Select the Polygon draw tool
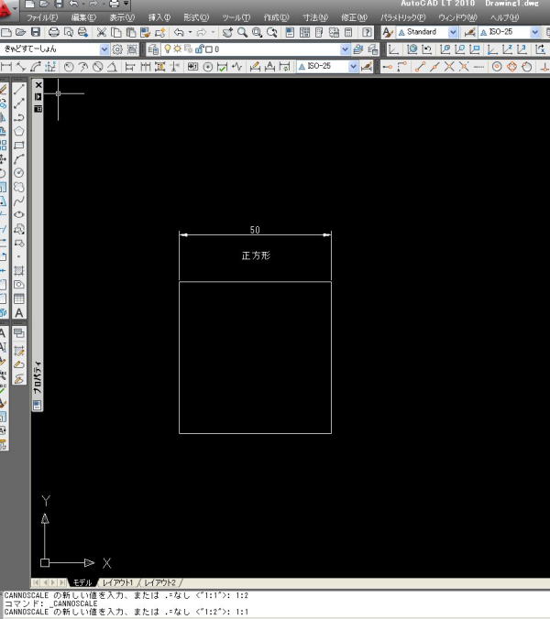The height and width of the screenshot is (619, 550). [19, 131]
